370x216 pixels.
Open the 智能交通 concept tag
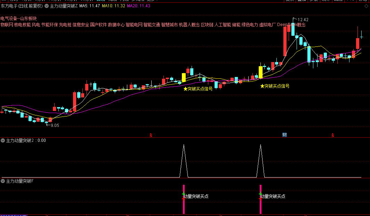152,25
